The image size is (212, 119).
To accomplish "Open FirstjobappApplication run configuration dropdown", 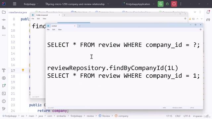I will pos(138,4).
